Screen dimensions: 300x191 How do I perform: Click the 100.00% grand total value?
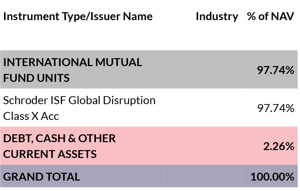click(x=273, y=177)
